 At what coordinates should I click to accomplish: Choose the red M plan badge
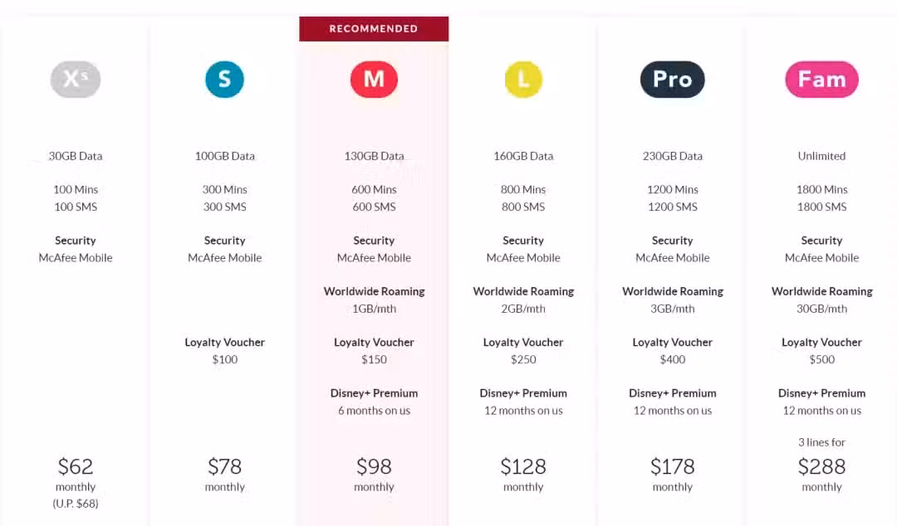[x=374, y=79]
